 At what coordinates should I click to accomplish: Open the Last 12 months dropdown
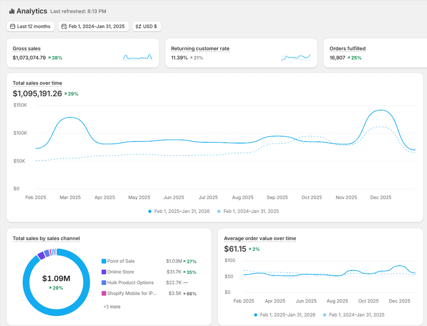[30, 26]
